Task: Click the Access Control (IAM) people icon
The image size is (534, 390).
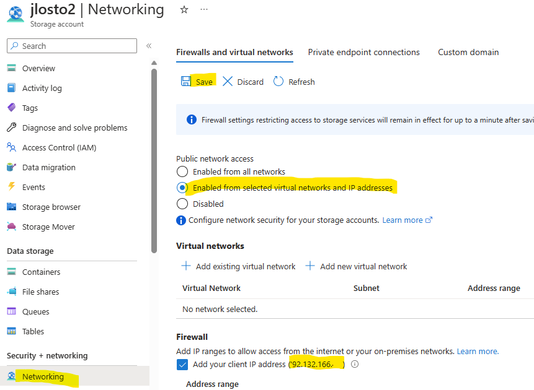Action: (x=12, y=147)
